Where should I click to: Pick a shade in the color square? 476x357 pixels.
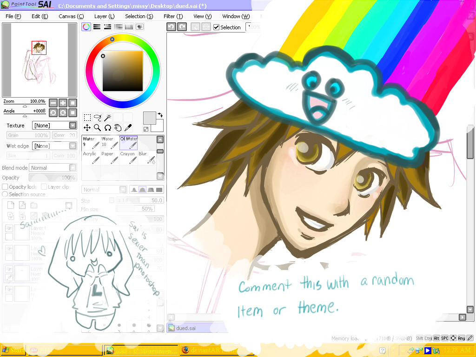tap(123, 71)
